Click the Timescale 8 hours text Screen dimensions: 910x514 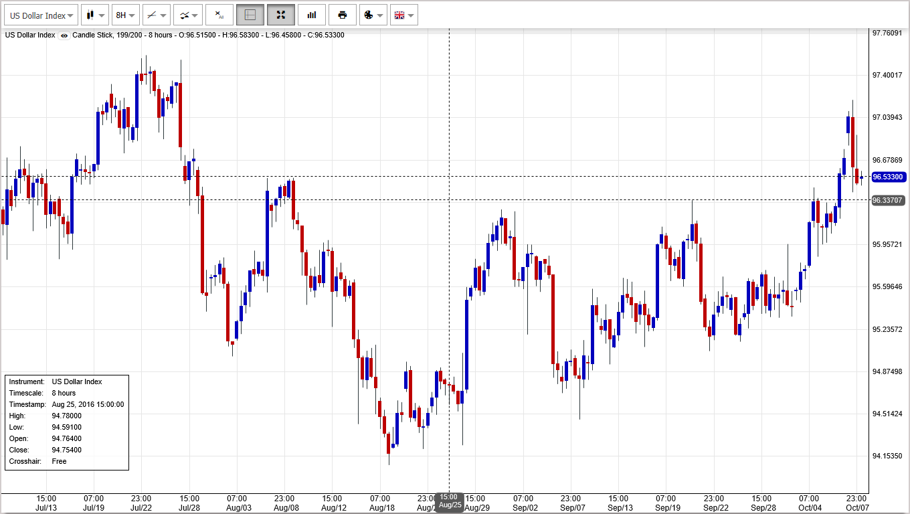(x=64, y=393)
